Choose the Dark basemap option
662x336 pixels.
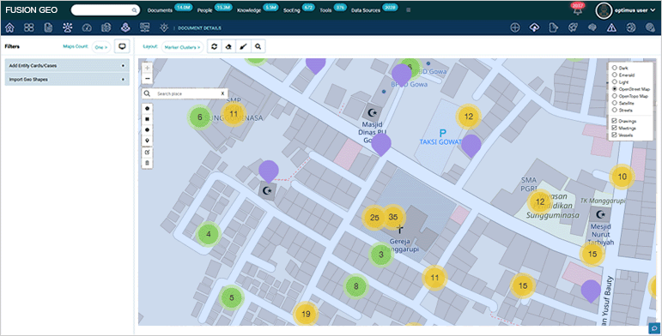pos(615,68)
